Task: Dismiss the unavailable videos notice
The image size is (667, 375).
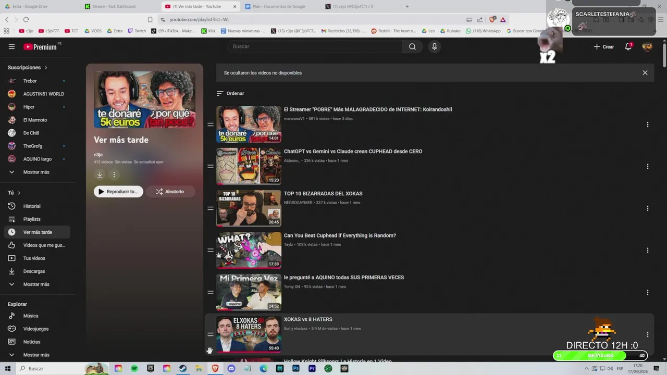Action: [645, 73]
